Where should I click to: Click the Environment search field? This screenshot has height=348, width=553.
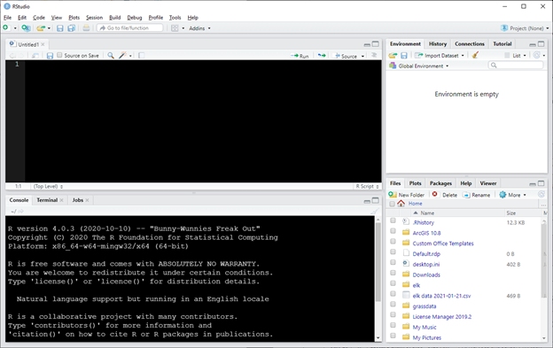(516, 66)
